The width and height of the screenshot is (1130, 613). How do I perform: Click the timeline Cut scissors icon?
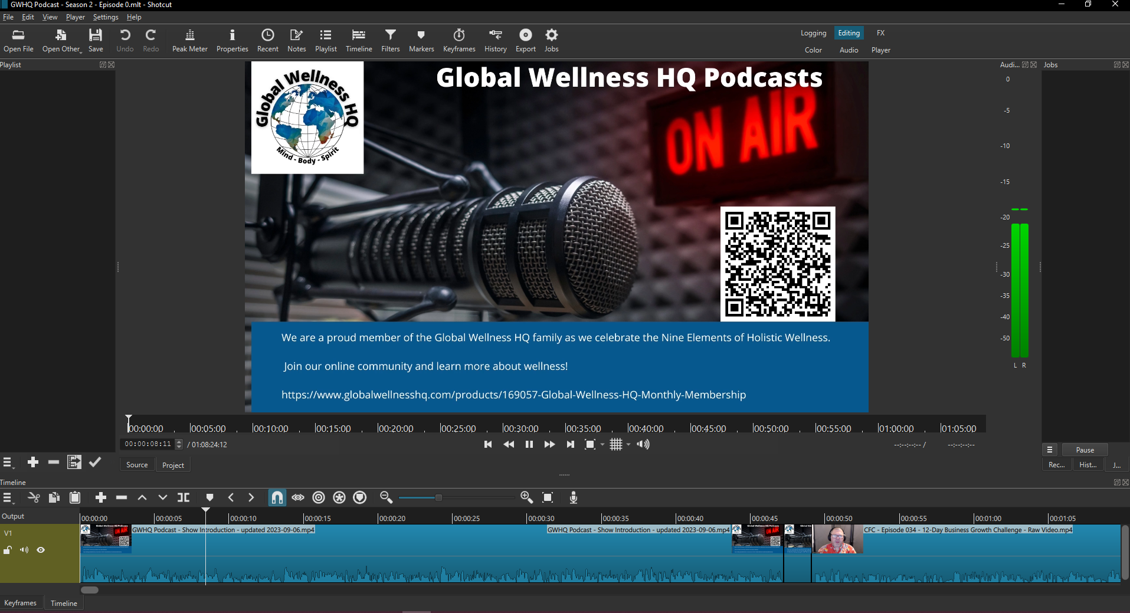tap(34, 497)
